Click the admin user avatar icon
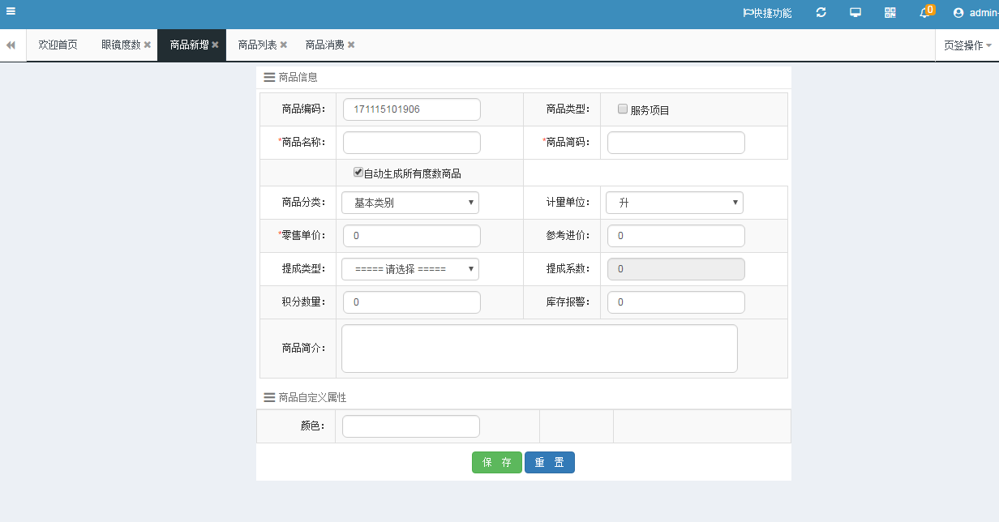This screenshot has width=999, height=522. (958, 13)
